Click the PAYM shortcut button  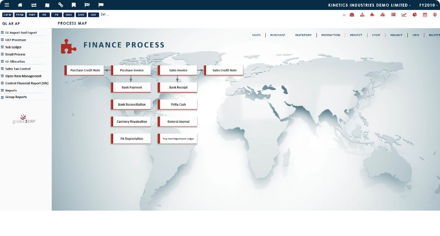[x=19, y=15]
